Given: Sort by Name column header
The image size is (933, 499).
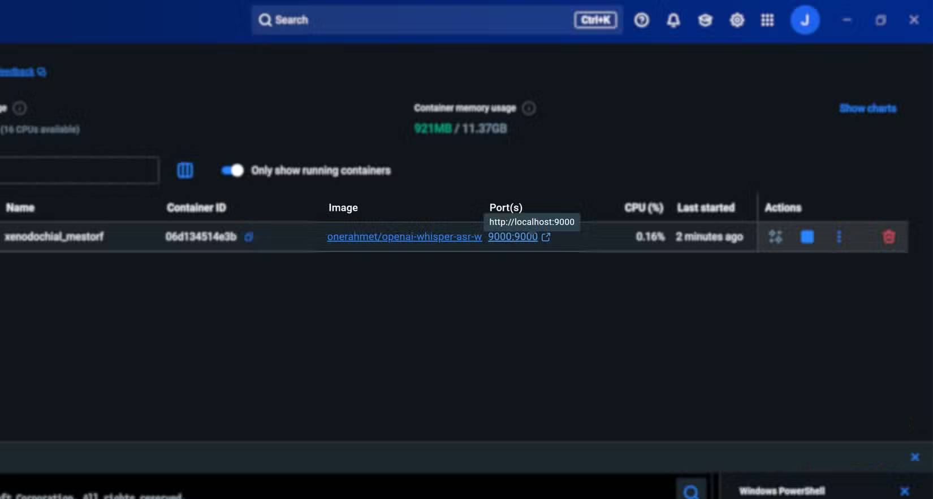Looking at the screenshot, I should [20, 207].
